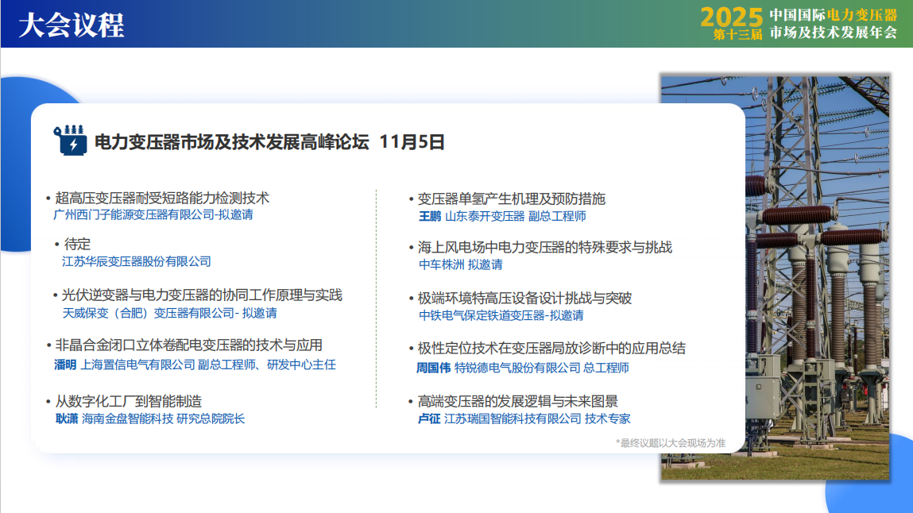Click 山东泰开变压器 副总工程师 affiliation
The height and width of the screenshot is (513, 913).
click(516, 216)
